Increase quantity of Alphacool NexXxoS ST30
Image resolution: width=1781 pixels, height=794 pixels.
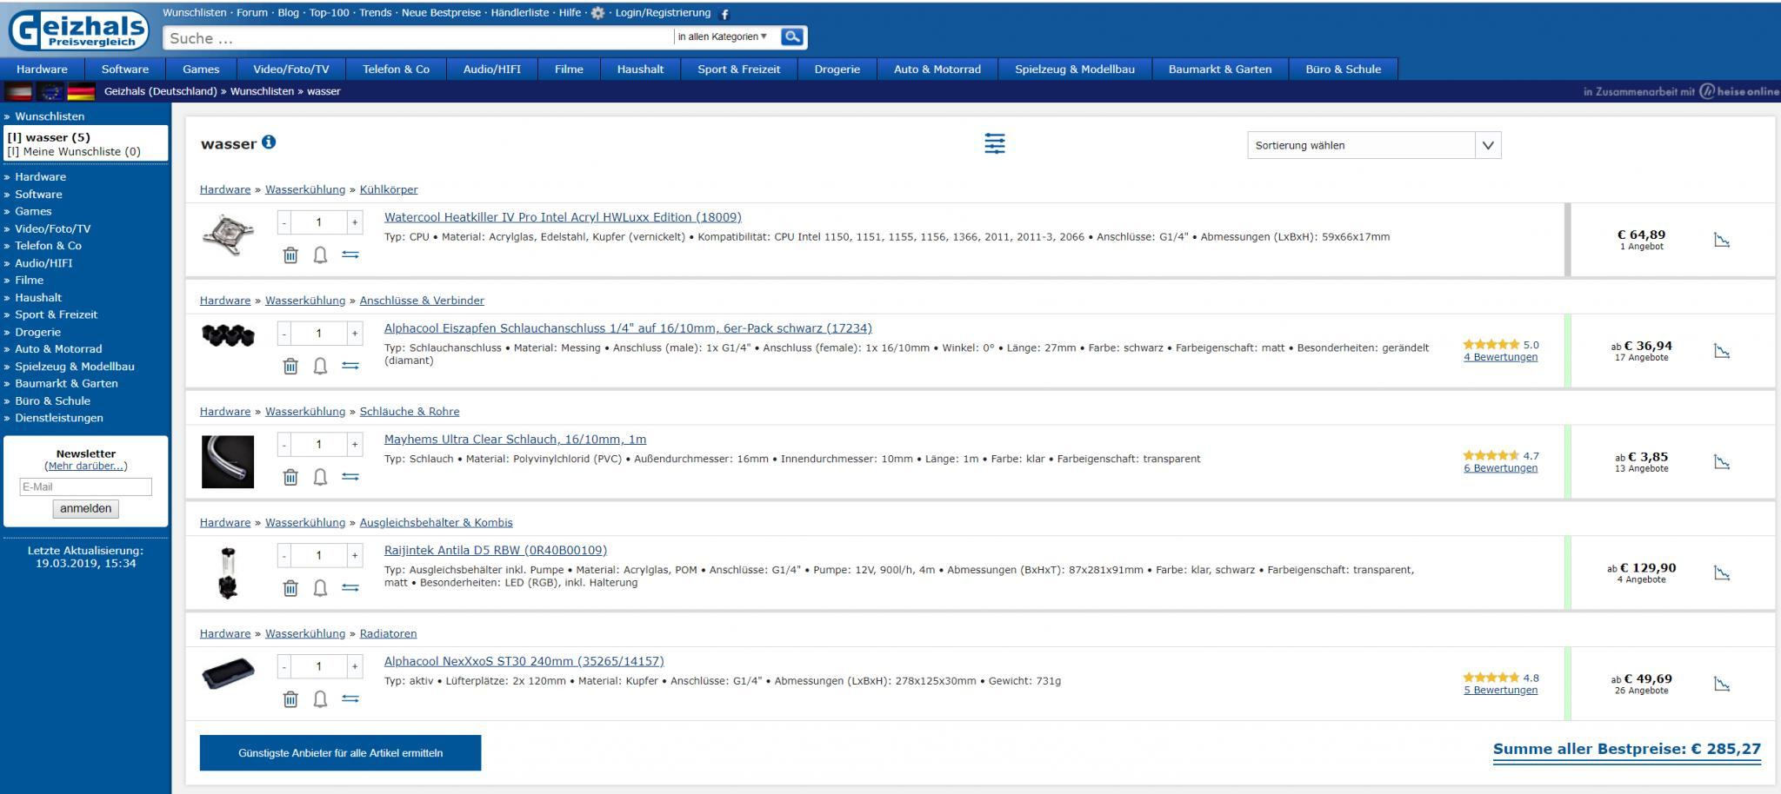pos(355,667)
